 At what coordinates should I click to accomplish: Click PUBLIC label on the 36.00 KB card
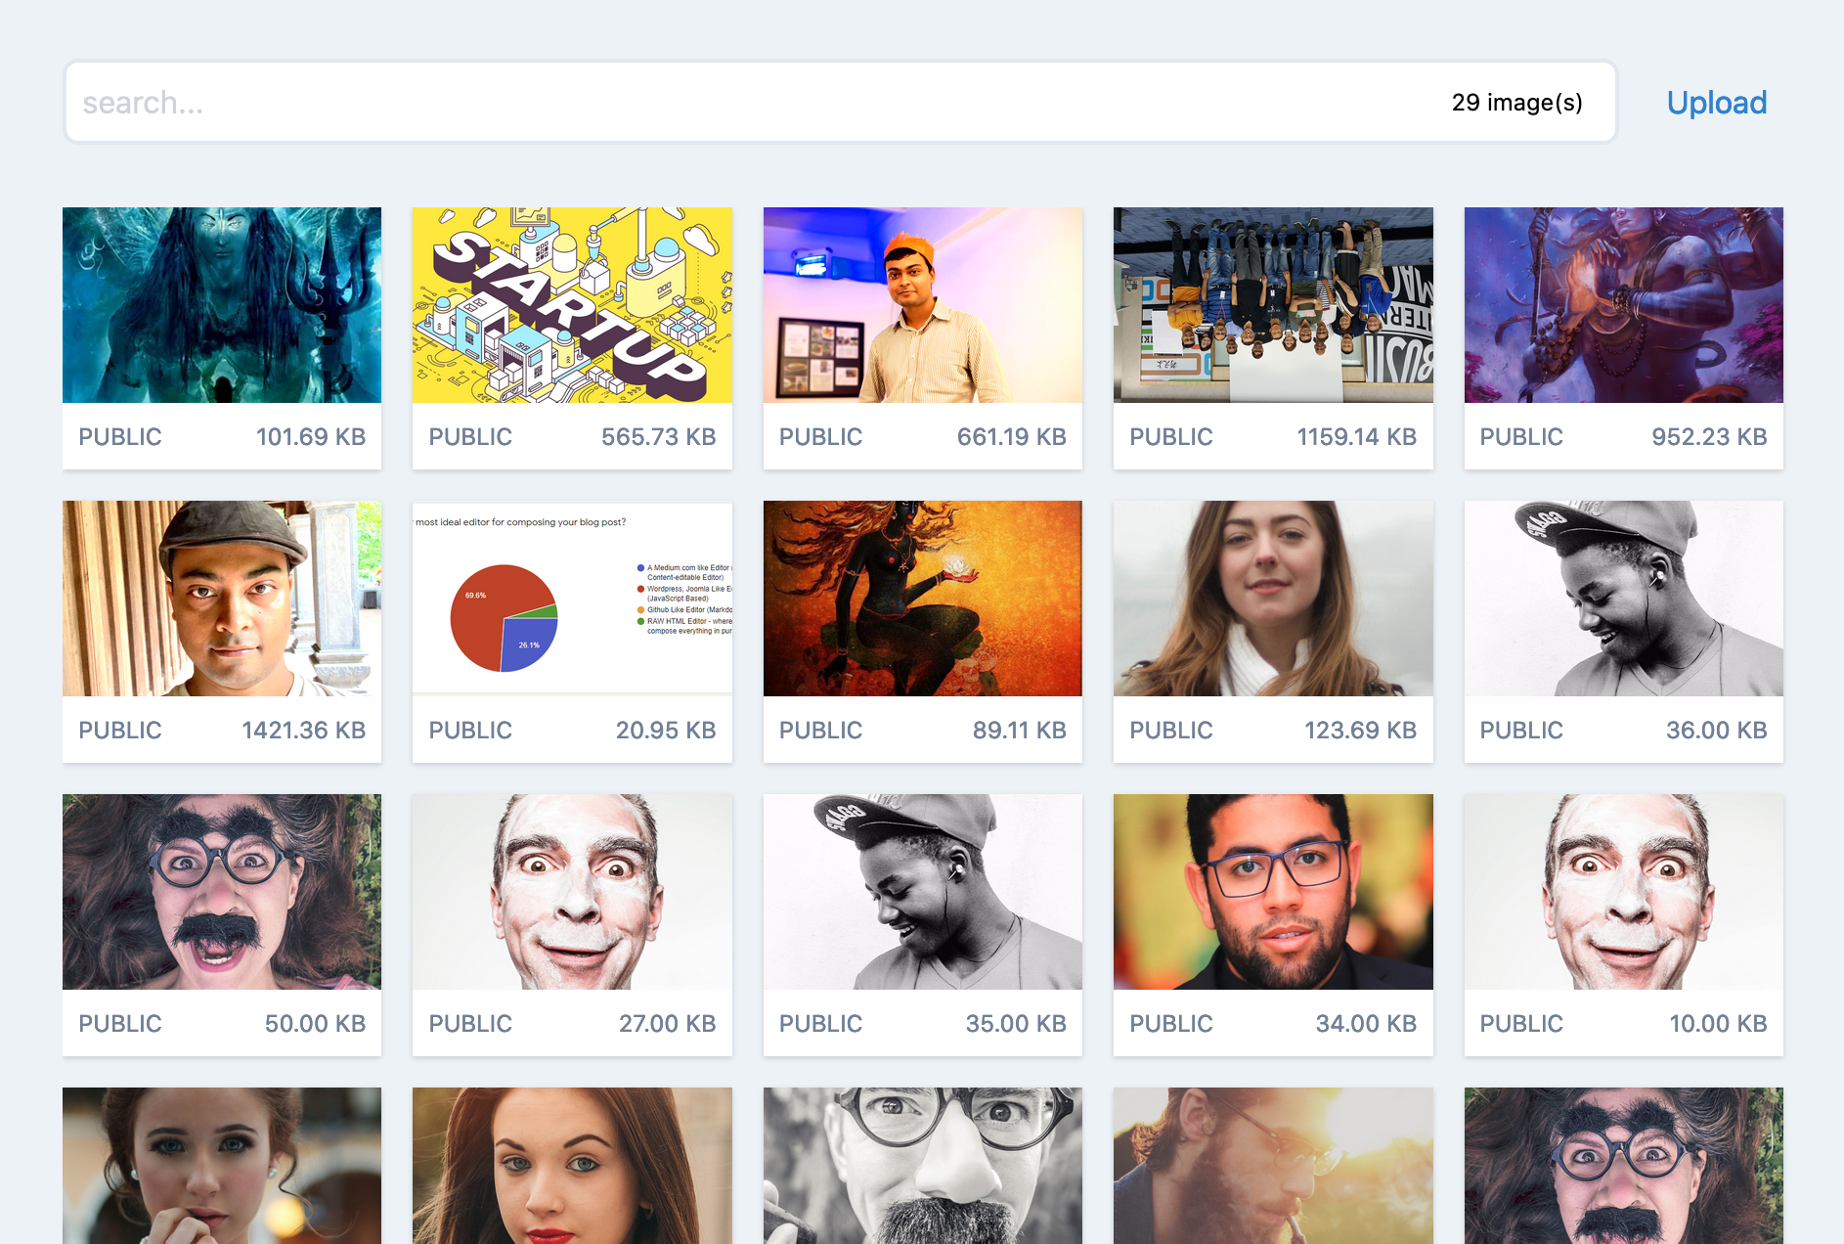coord(1521,731)
